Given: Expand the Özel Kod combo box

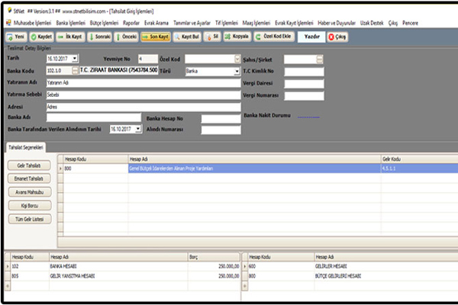Looking at the screenshot, I should click(237, 59).
